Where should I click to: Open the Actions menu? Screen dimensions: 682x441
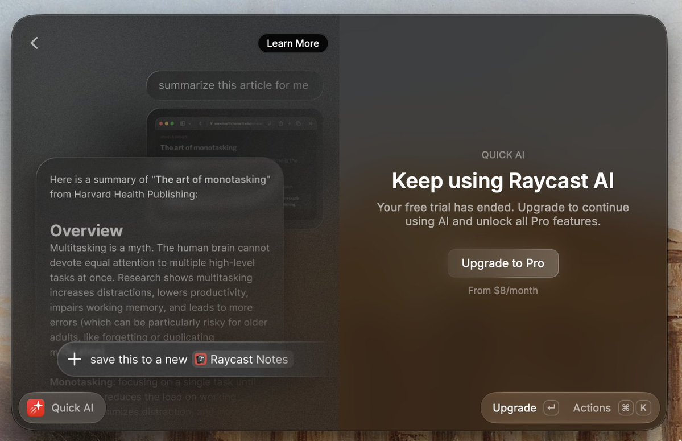tap(592, 408)
